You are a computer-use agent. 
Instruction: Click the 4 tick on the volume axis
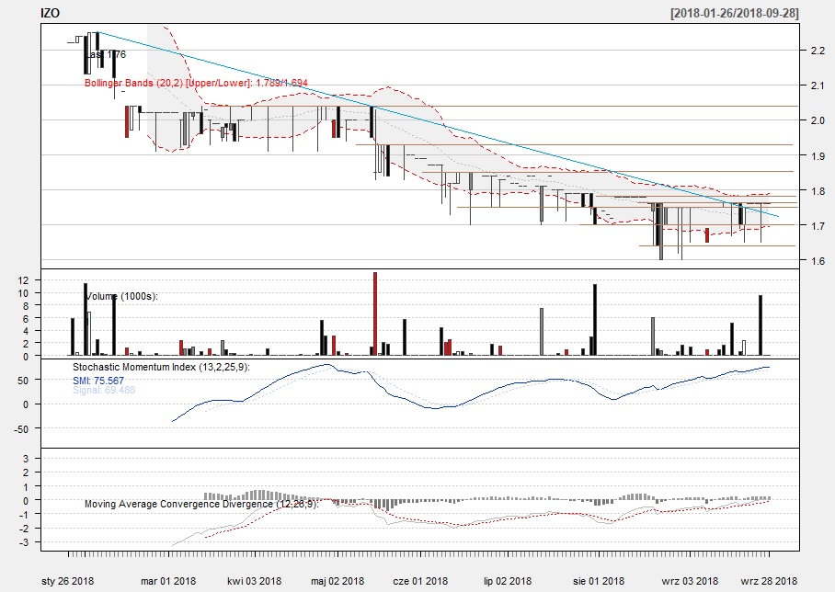click(x=25, y=331)
